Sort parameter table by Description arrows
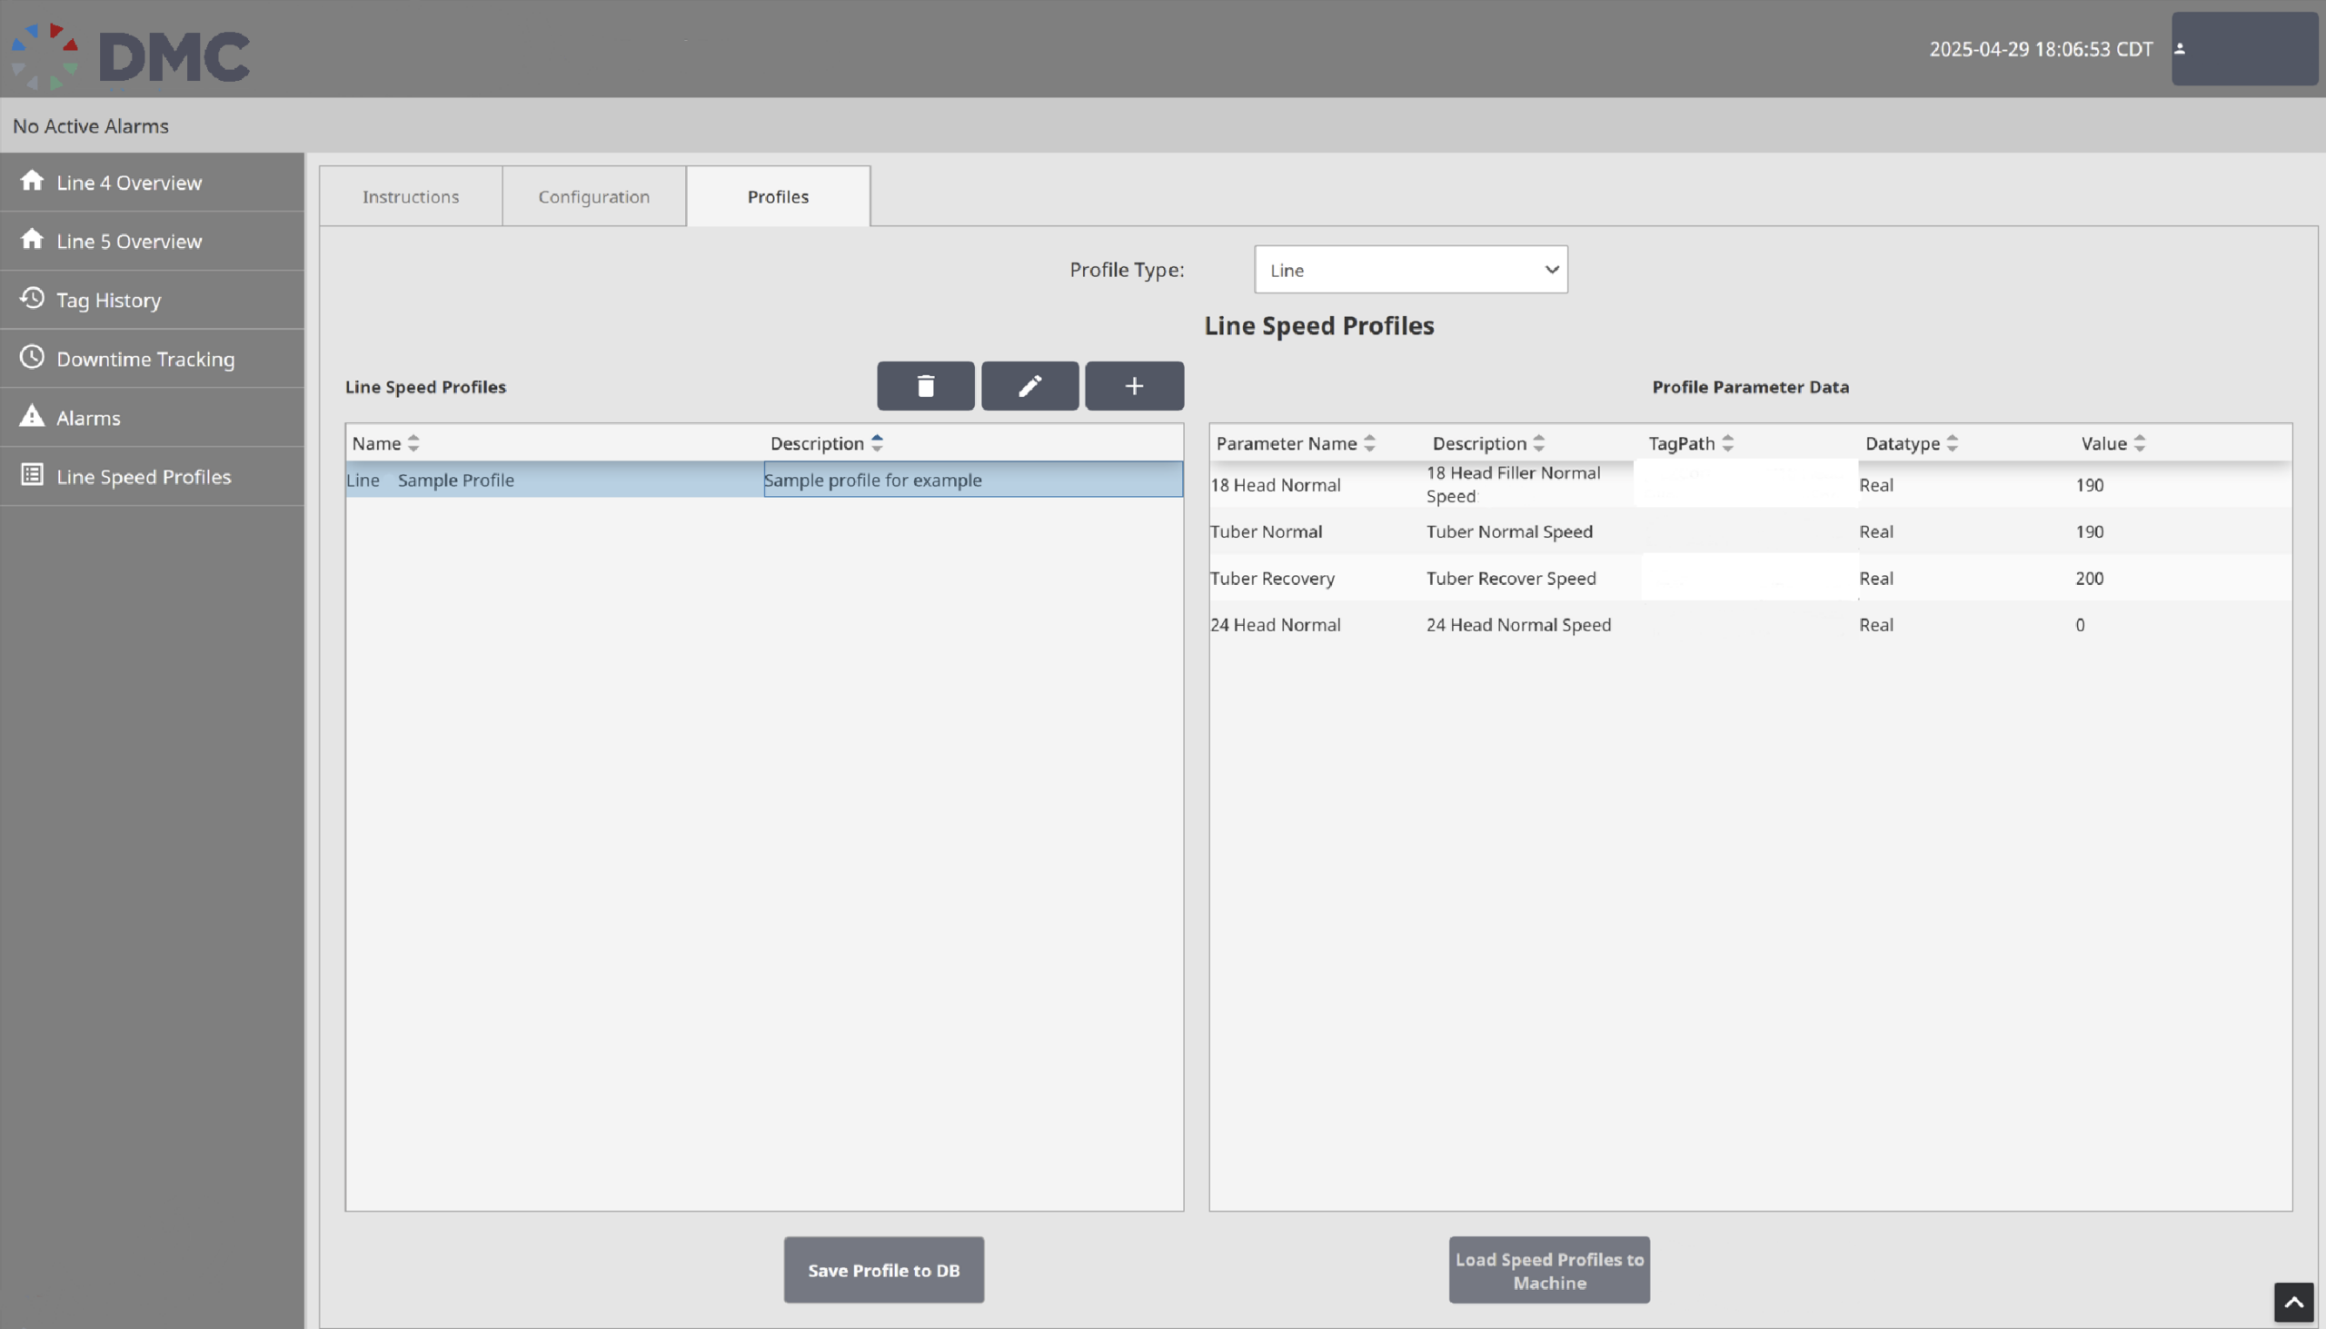2326x1329 pixels. click(x=1539, y=443)
